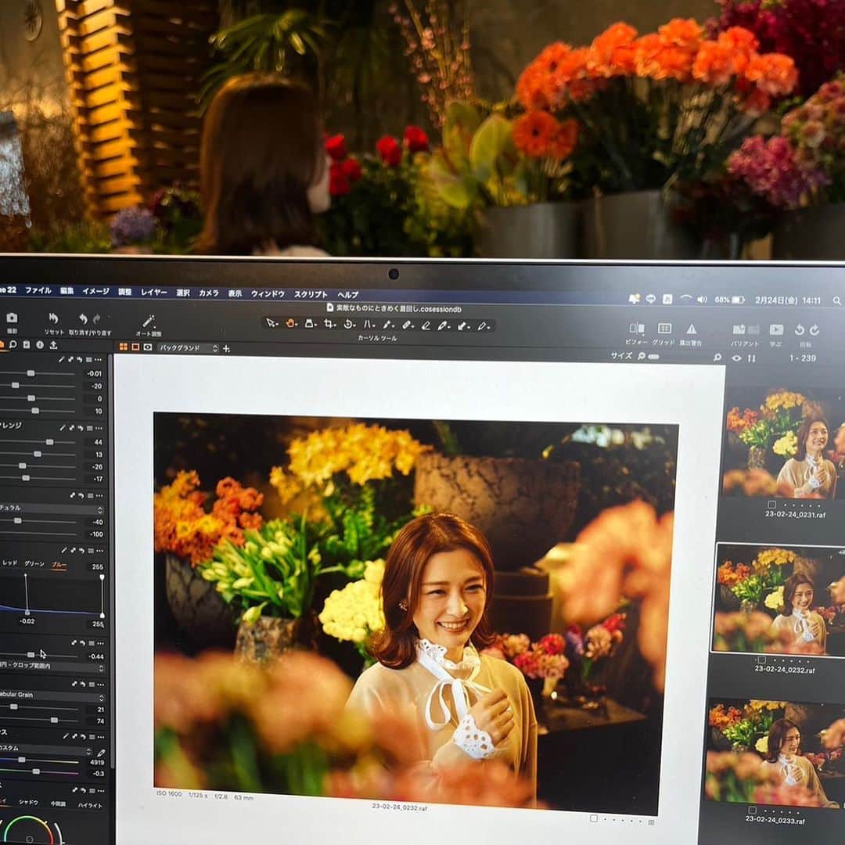
Task: Click the リセット reset icon
Action: 53,318
